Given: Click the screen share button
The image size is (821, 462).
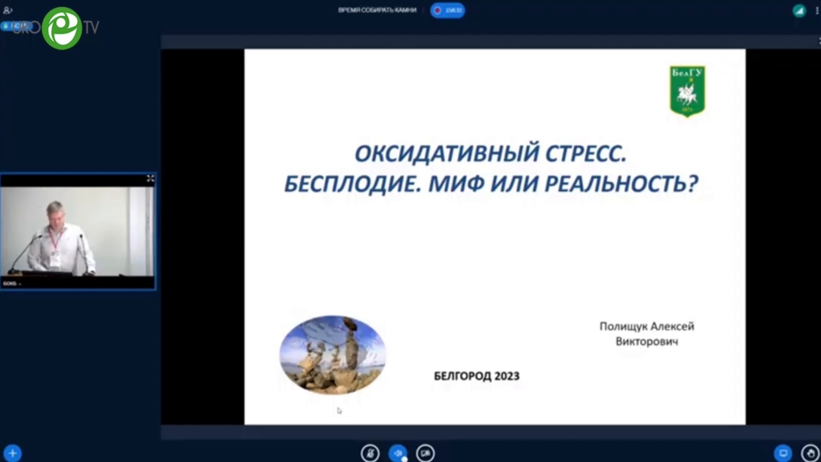Looking at the screenshot, I should 783,453.
